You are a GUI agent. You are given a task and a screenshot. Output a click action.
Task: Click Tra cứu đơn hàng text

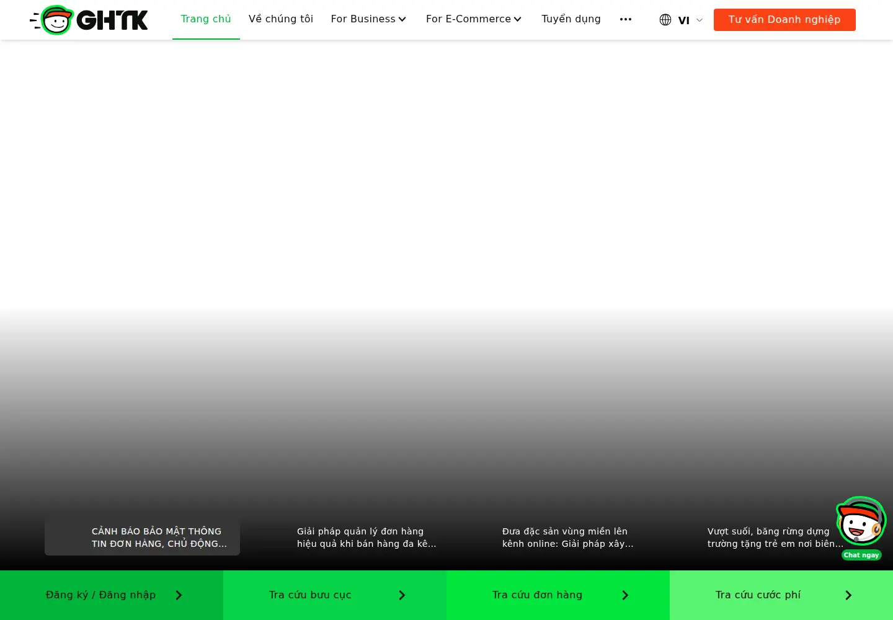537,595
